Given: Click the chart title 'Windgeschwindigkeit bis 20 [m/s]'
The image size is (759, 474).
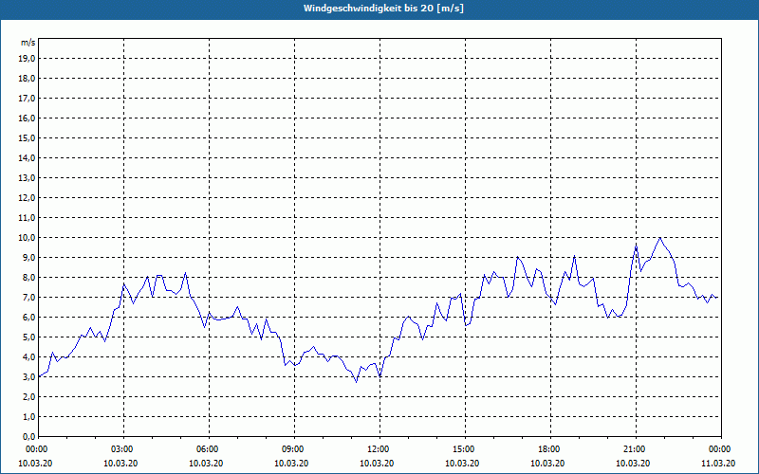Looking at the screenshot, I should pyautogui.click(x=383, y=9).
